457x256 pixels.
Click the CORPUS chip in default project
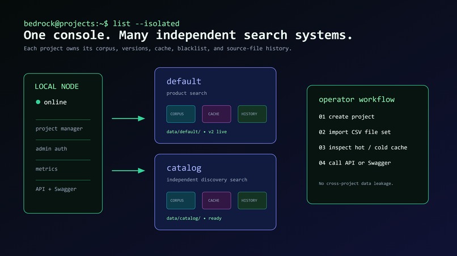[x=181, y=114]
